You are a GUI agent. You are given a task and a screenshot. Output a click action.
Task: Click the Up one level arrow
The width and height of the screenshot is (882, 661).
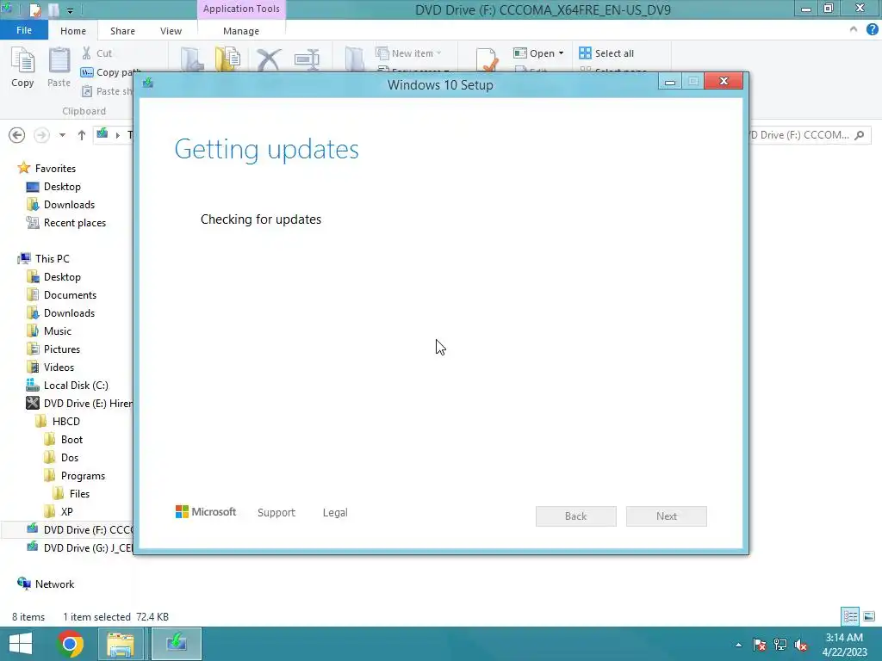click(x=82, y=135)
